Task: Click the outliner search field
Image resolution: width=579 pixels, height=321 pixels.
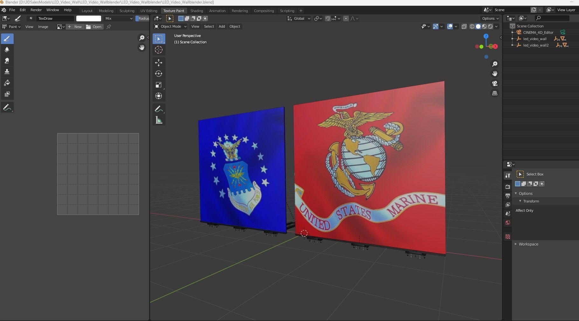Action: 552,18
